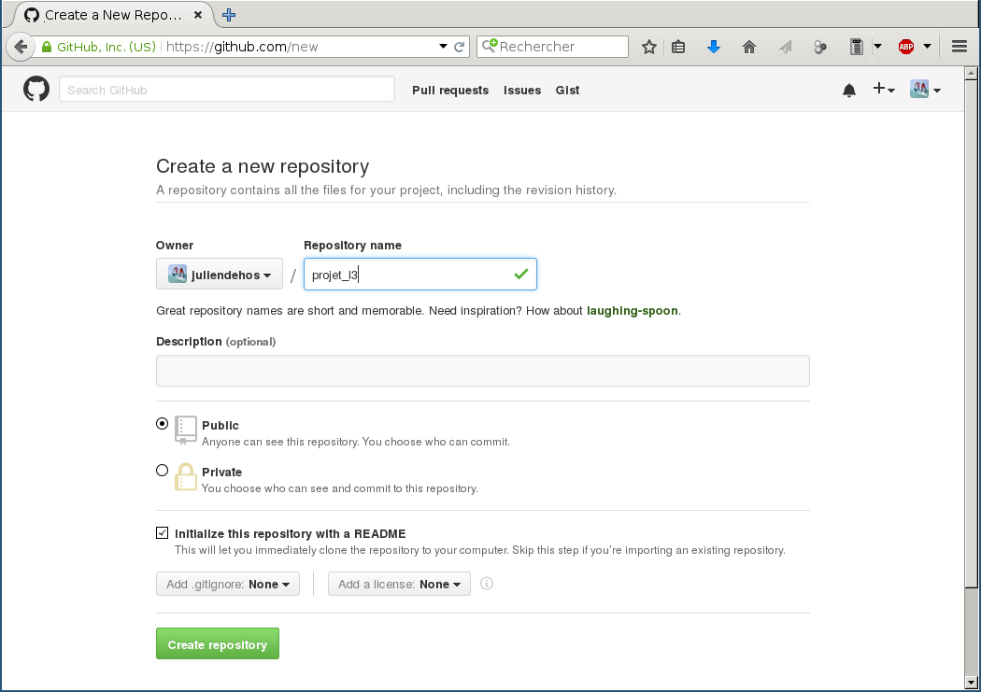This screenshot has height=692, width=981.
Task: Click the Repository name label
Action: point(353,245)
